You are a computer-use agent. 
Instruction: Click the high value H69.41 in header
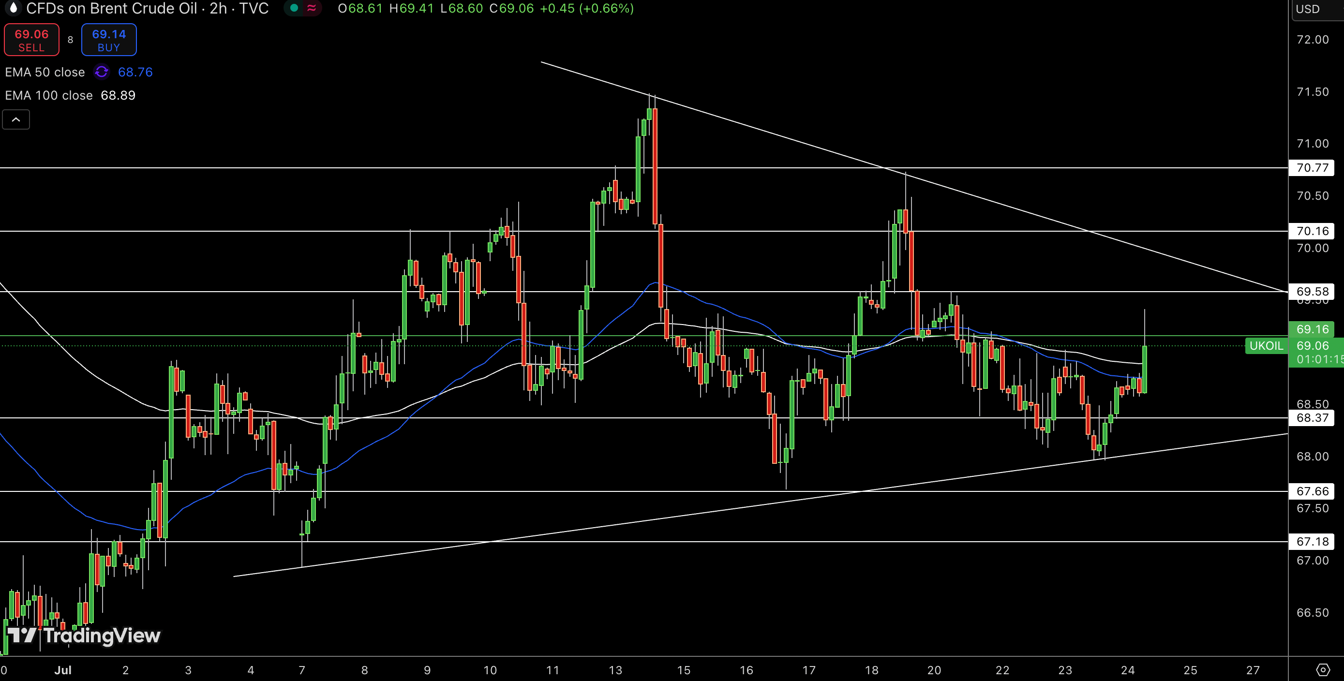click(411, 8)
